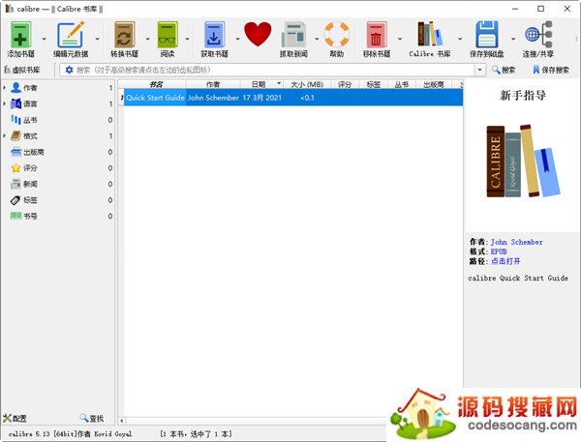Open dropdown arrow next to Save to disk
Image resolution: width=581 pixels, height=442 pixels.
point(513,39)
